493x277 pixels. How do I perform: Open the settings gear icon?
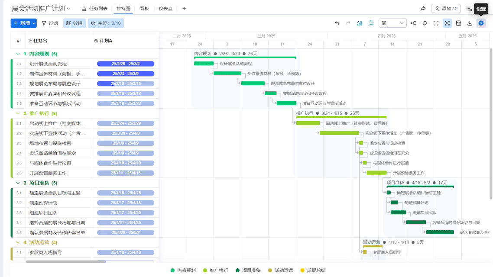pyautogui.click(x=481, y=23)
